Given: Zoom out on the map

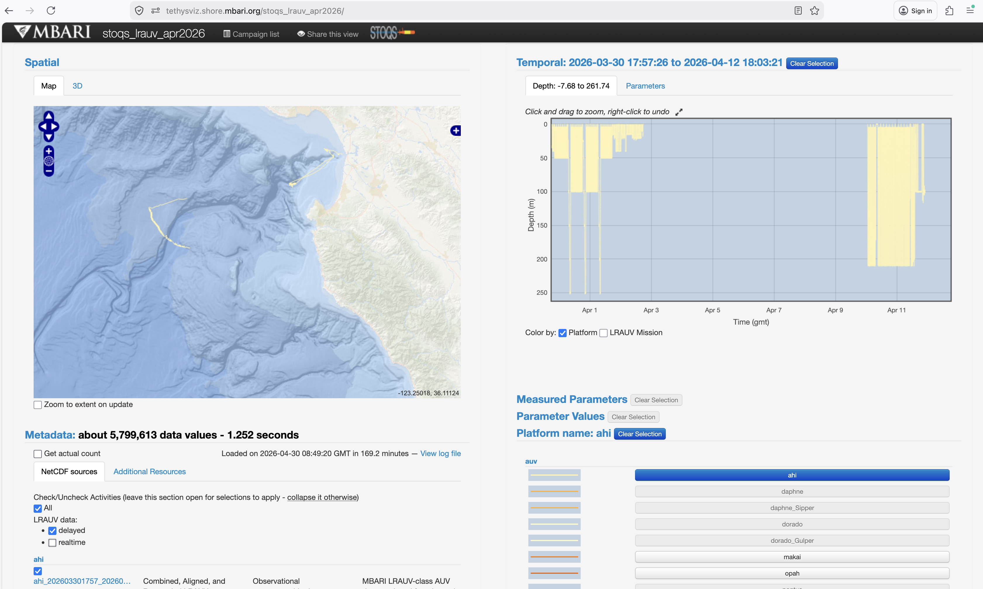Looking at the screenshot, I should tap(49, 171).
